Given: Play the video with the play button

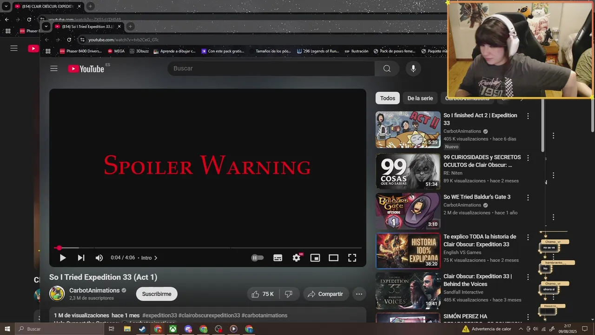Looking at the screenshot, I should tap(63, 258).
